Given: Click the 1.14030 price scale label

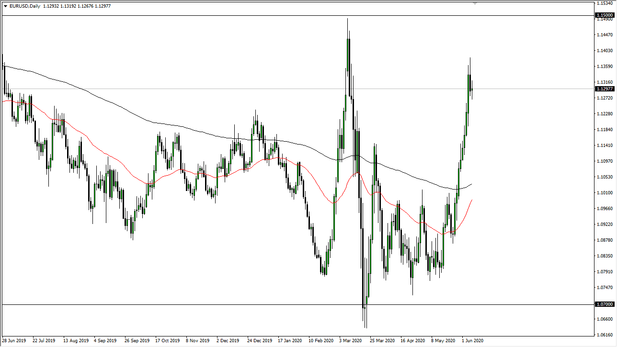Looking at the screenshot, I should [605, 50].
